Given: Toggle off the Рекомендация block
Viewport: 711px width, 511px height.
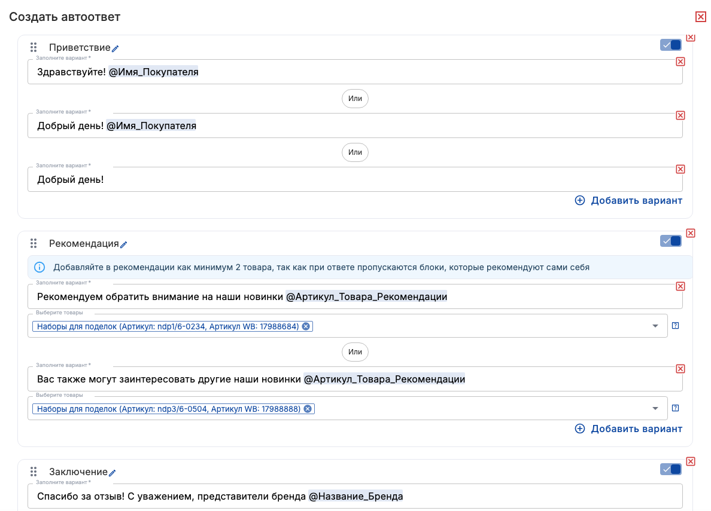Looking at the screenshot, I should tap(670, 241).
